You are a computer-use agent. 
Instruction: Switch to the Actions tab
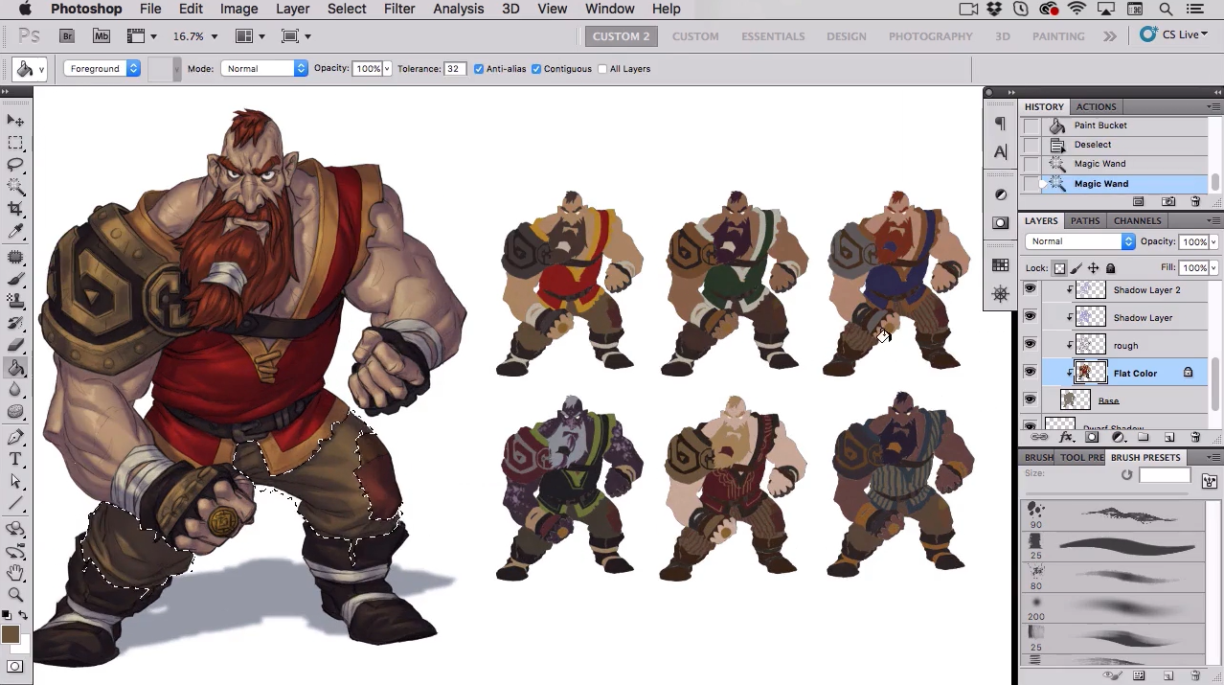click(x=1096, y=107)
